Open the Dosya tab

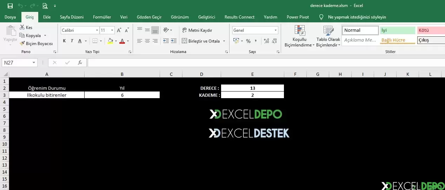(10, 17)
